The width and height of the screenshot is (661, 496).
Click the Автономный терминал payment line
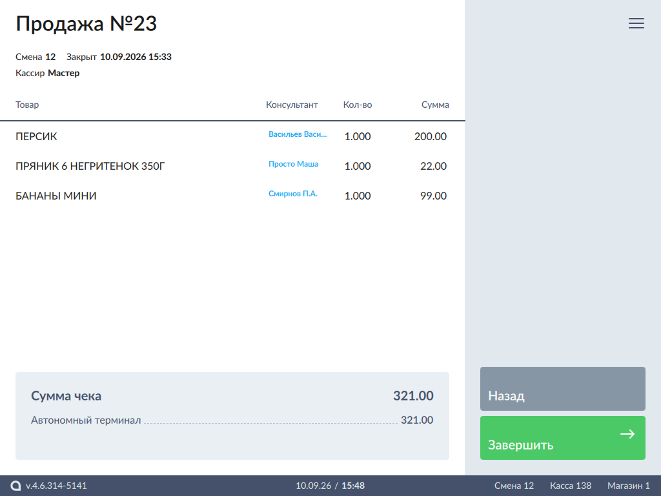(x=232, y=420)
